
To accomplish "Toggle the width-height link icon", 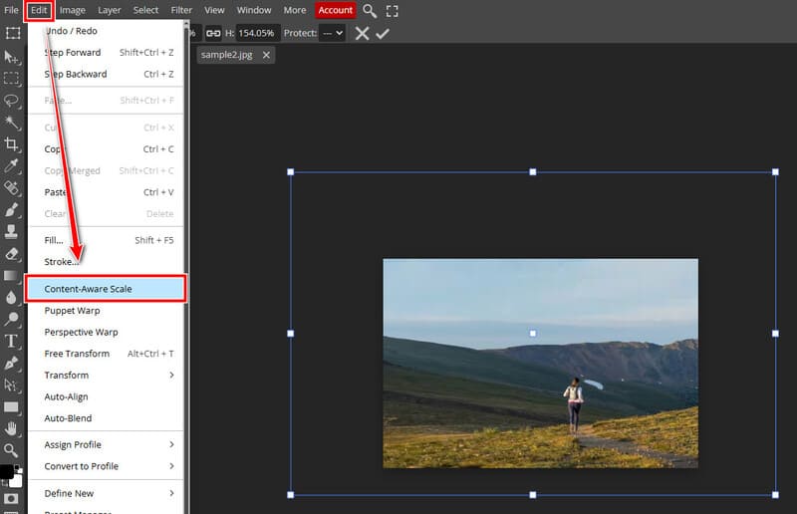I will point(213,34).
